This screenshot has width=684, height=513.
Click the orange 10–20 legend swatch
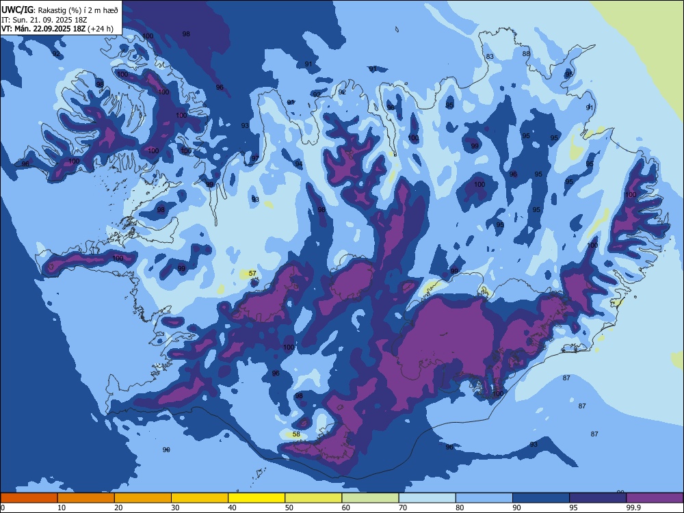point(86,498)
